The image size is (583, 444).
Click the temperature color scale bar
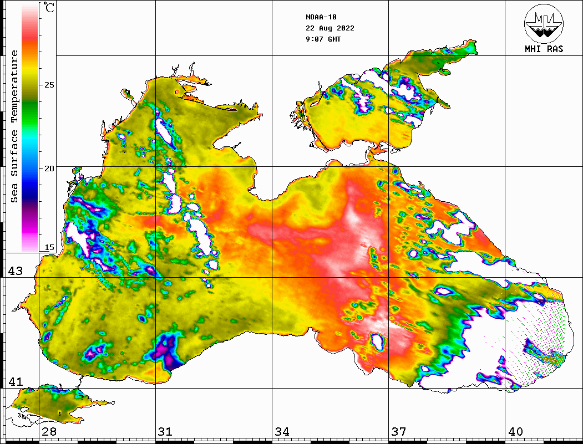(30, 127)
